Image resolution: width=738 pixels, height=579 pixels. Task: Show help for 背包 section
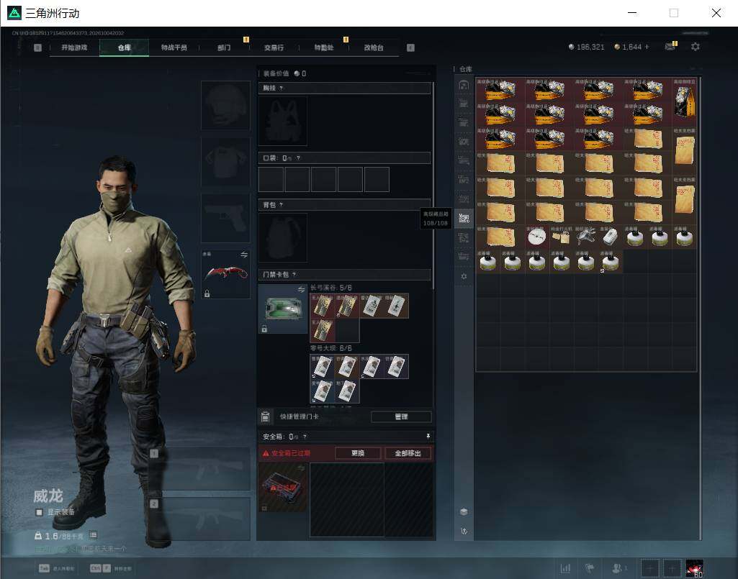pyautogui.click(x=281, y=205)
